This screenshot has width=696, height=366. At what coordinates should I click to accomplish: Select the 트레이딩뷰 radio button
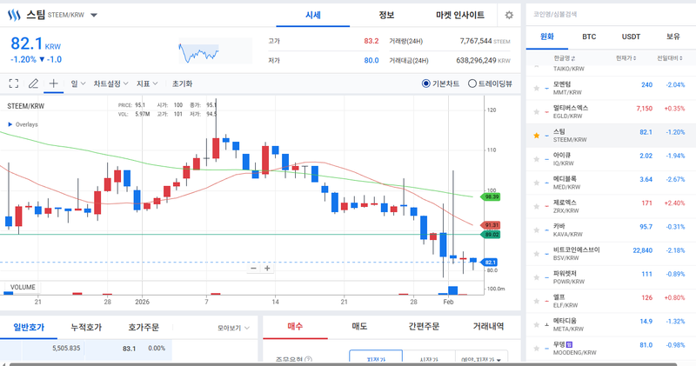click(472, 84)
